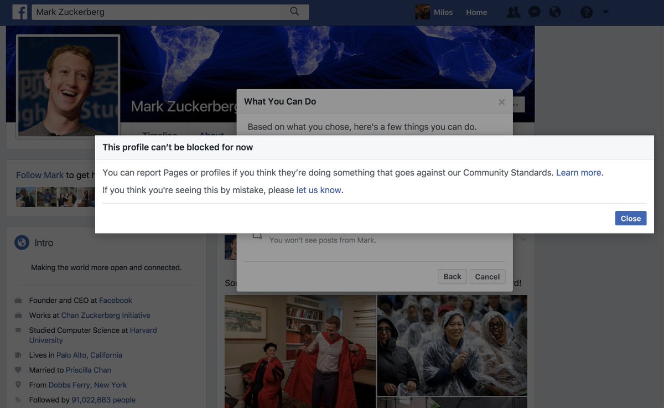Click the RSS icon beside Followed by
664x408 pixels.
pyautogui.click(x=18, y=400)
